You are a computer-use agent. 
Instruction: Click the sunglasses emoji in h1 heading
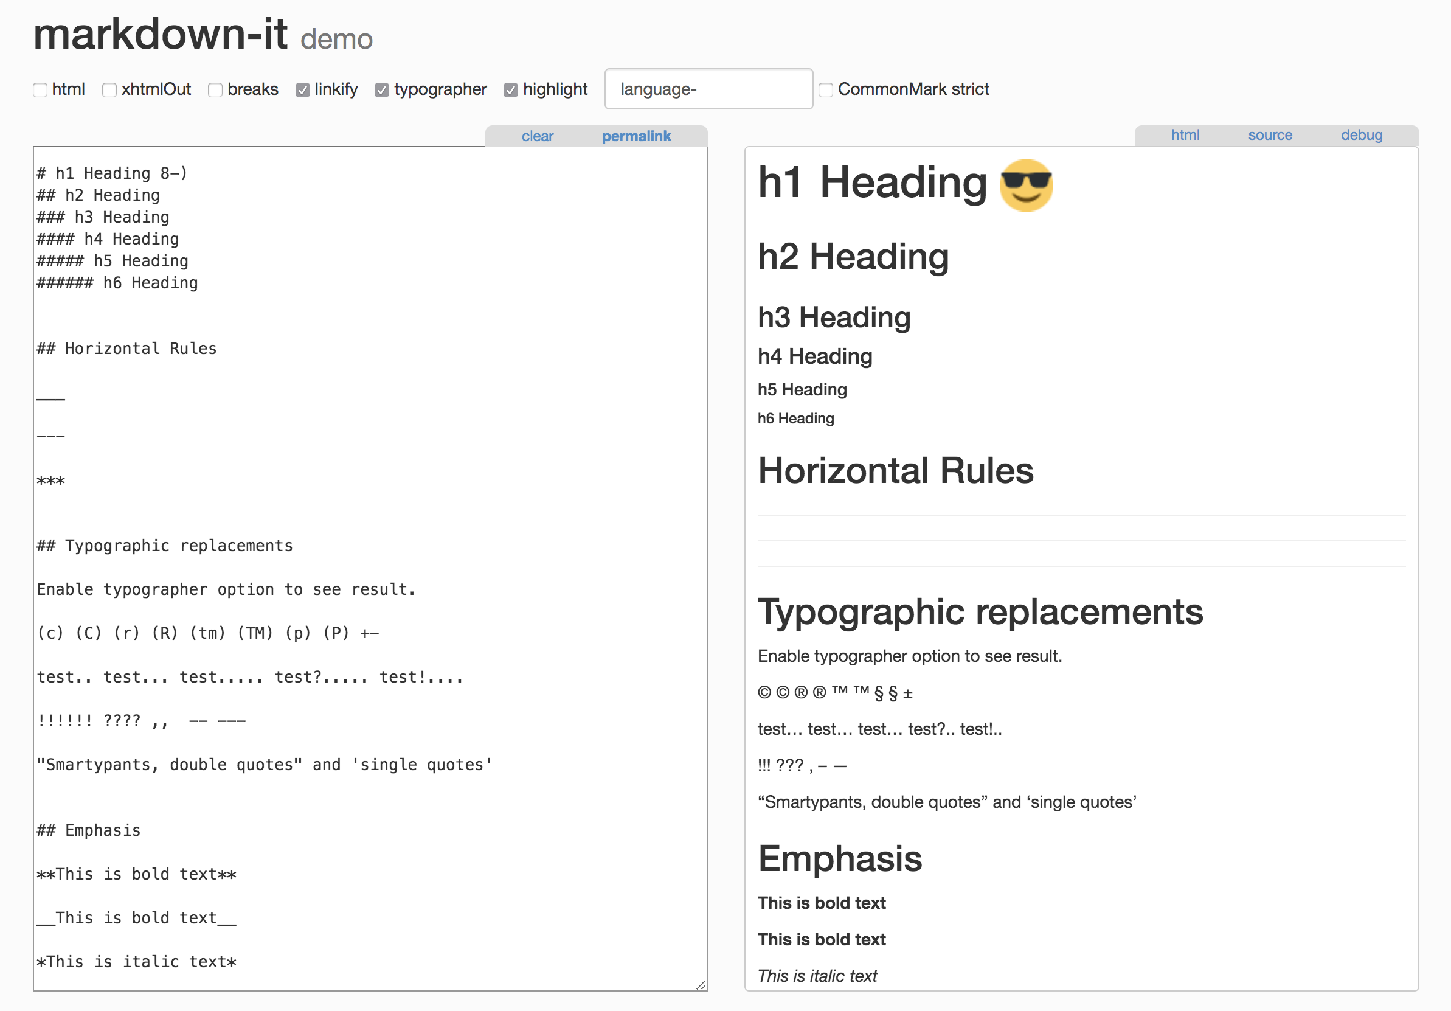(1026, 185)
